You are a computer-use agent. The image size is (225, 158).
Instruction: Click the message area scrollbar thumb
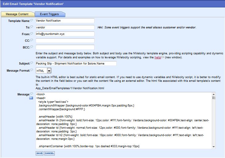click(x=214, y=98)
